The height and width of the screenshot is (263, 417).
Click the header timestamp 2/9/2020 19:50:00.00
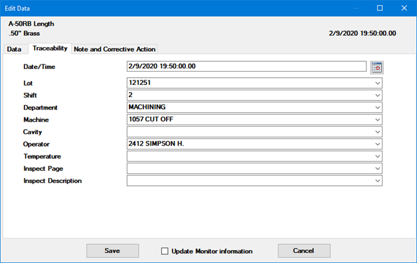pos(363,33)
